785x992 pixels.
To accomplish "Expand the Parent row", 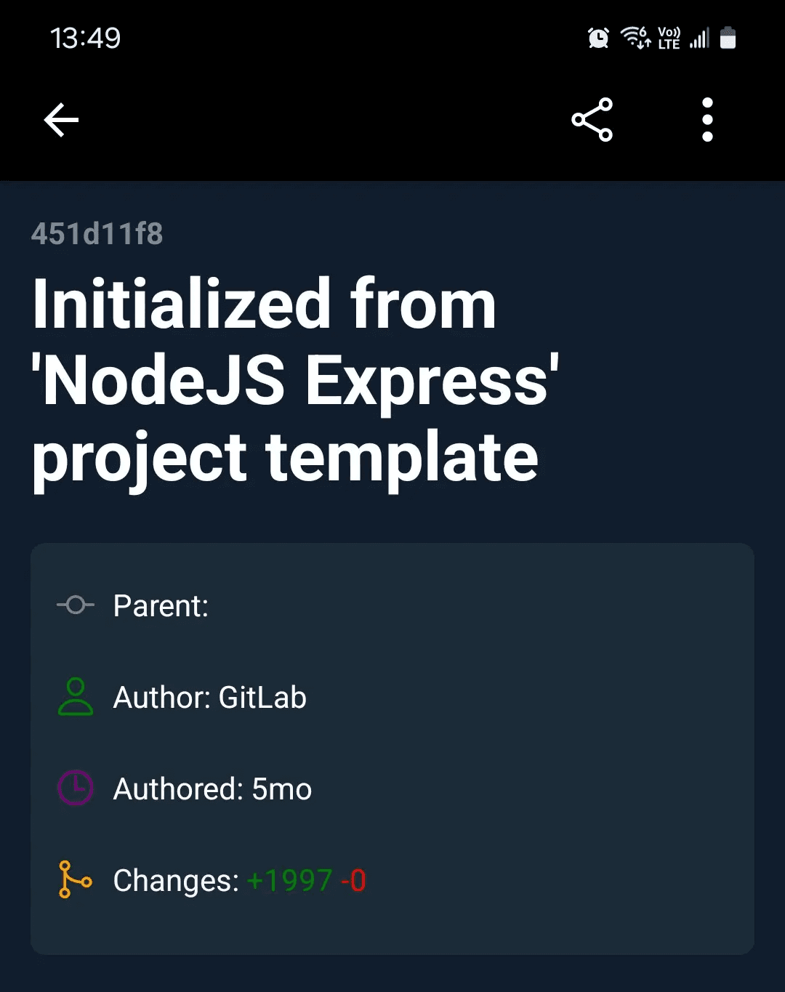I will (x=161, y=605).
